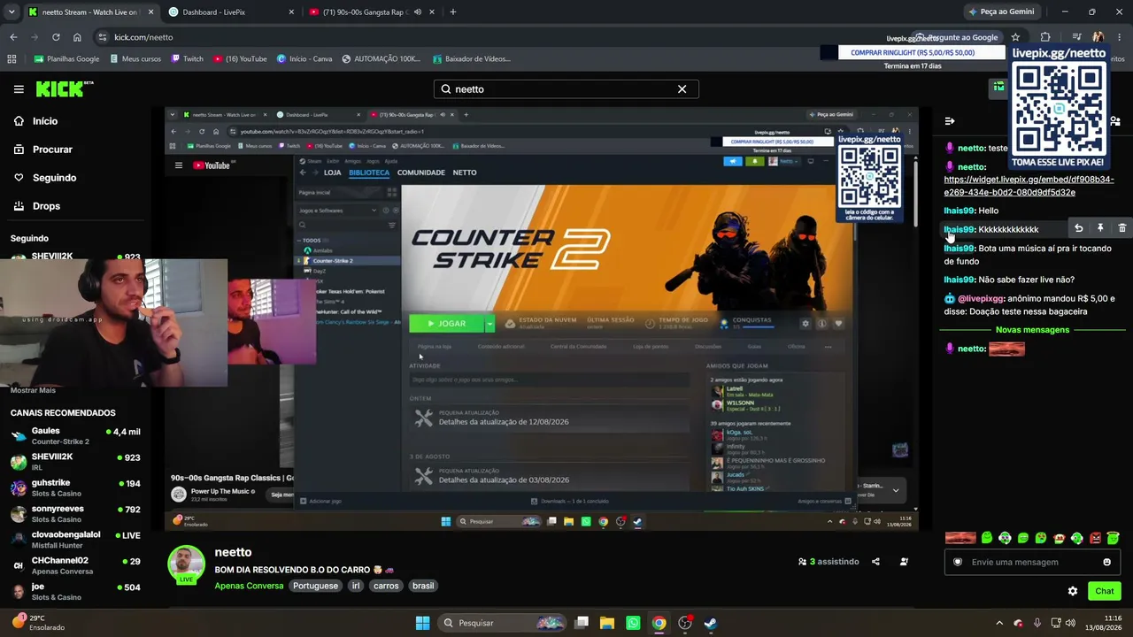Open the CHChannel02 recommended channel

[x=75, y=565]
